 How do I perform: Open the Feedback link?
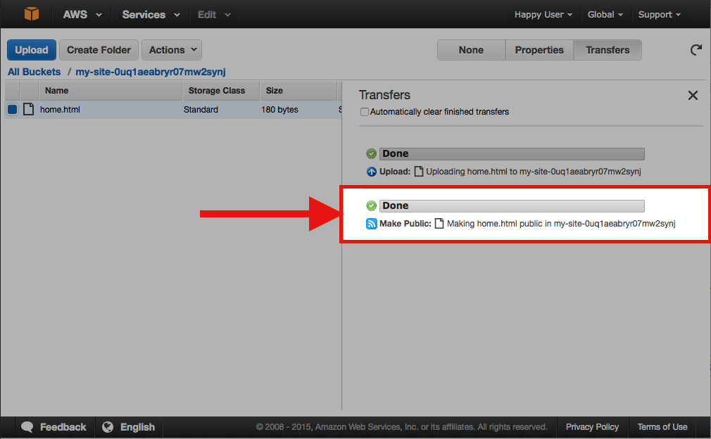coord(63,427)
